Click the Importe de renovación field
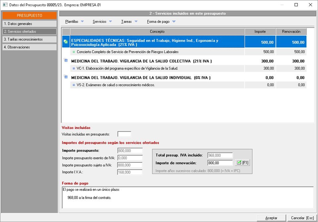318x222 pixels. 220,163
